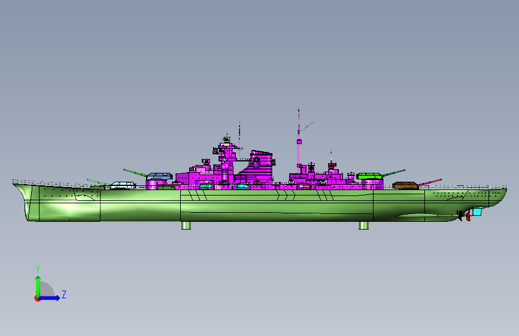Select the brown aftmost gun turret

405,185
